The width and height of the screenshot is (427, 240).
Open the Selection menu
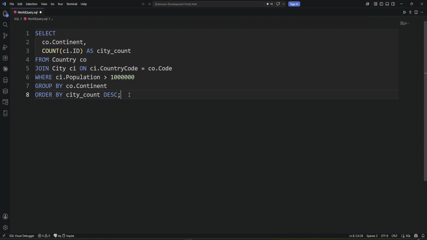coord(31,4)
